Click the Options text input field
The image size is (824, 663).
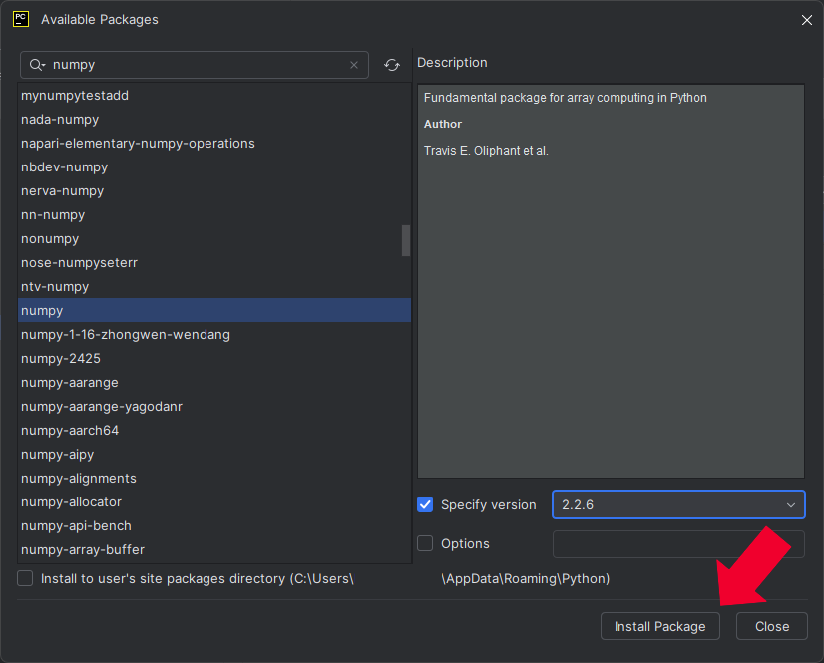(678, 544)
